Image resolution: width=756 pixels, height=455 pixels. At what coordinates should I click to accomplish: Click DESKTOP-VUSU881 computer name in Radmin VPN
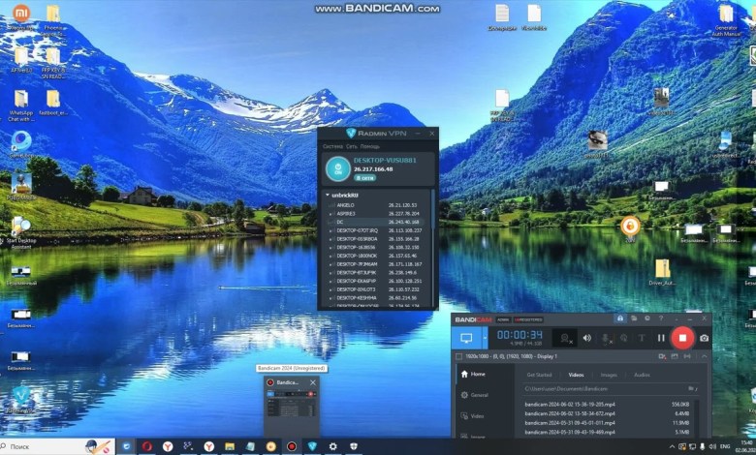pos(385,161)
